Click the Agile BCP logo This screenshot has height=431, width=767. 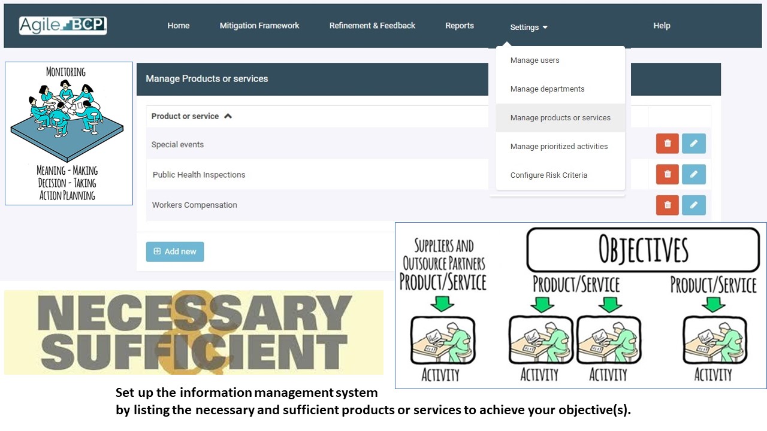(x=63, y=25)
